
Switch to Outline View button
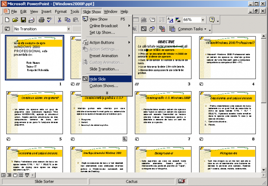pos(9,175)
